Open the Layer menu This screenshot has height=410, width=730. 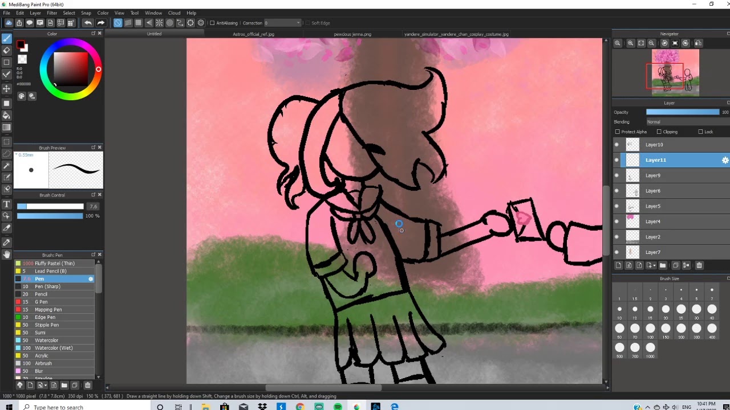35,13
